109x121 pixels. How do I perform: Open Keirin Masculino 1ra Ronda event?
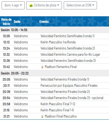point(58,42)
